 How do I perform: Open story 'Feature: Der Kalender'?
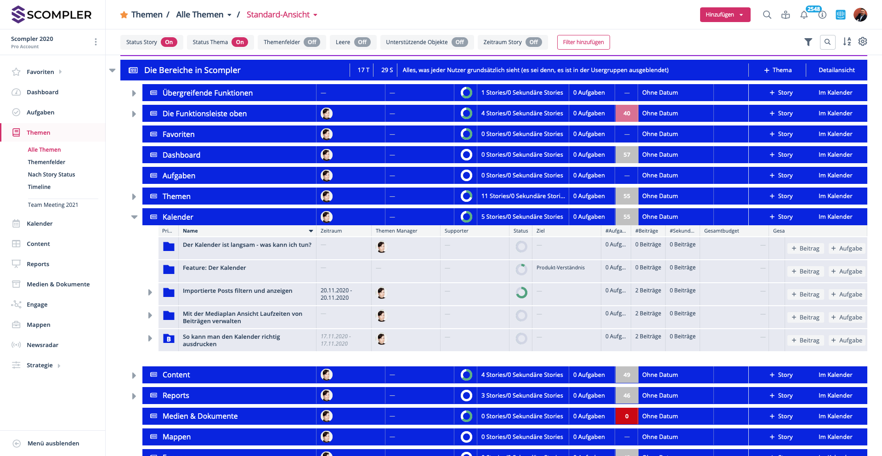[x=214, y=268]
